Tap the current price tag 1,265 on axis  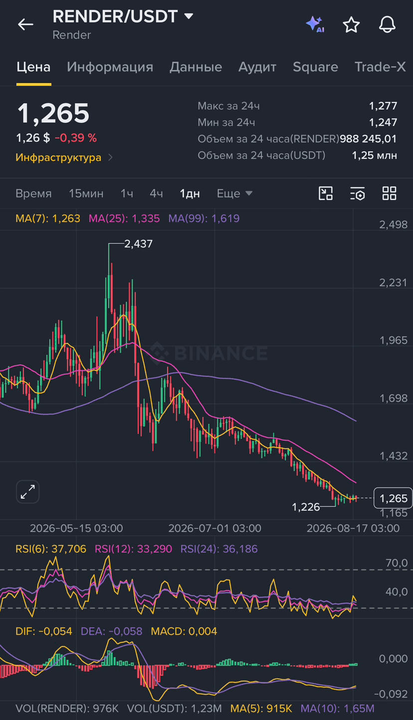(x=393, y=498)
